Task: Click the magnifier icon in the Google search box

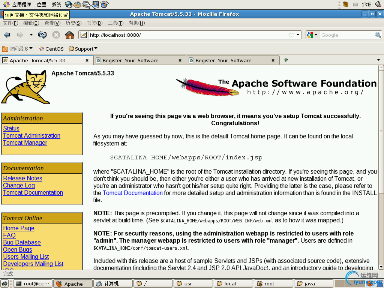Action: click(378, 35)
